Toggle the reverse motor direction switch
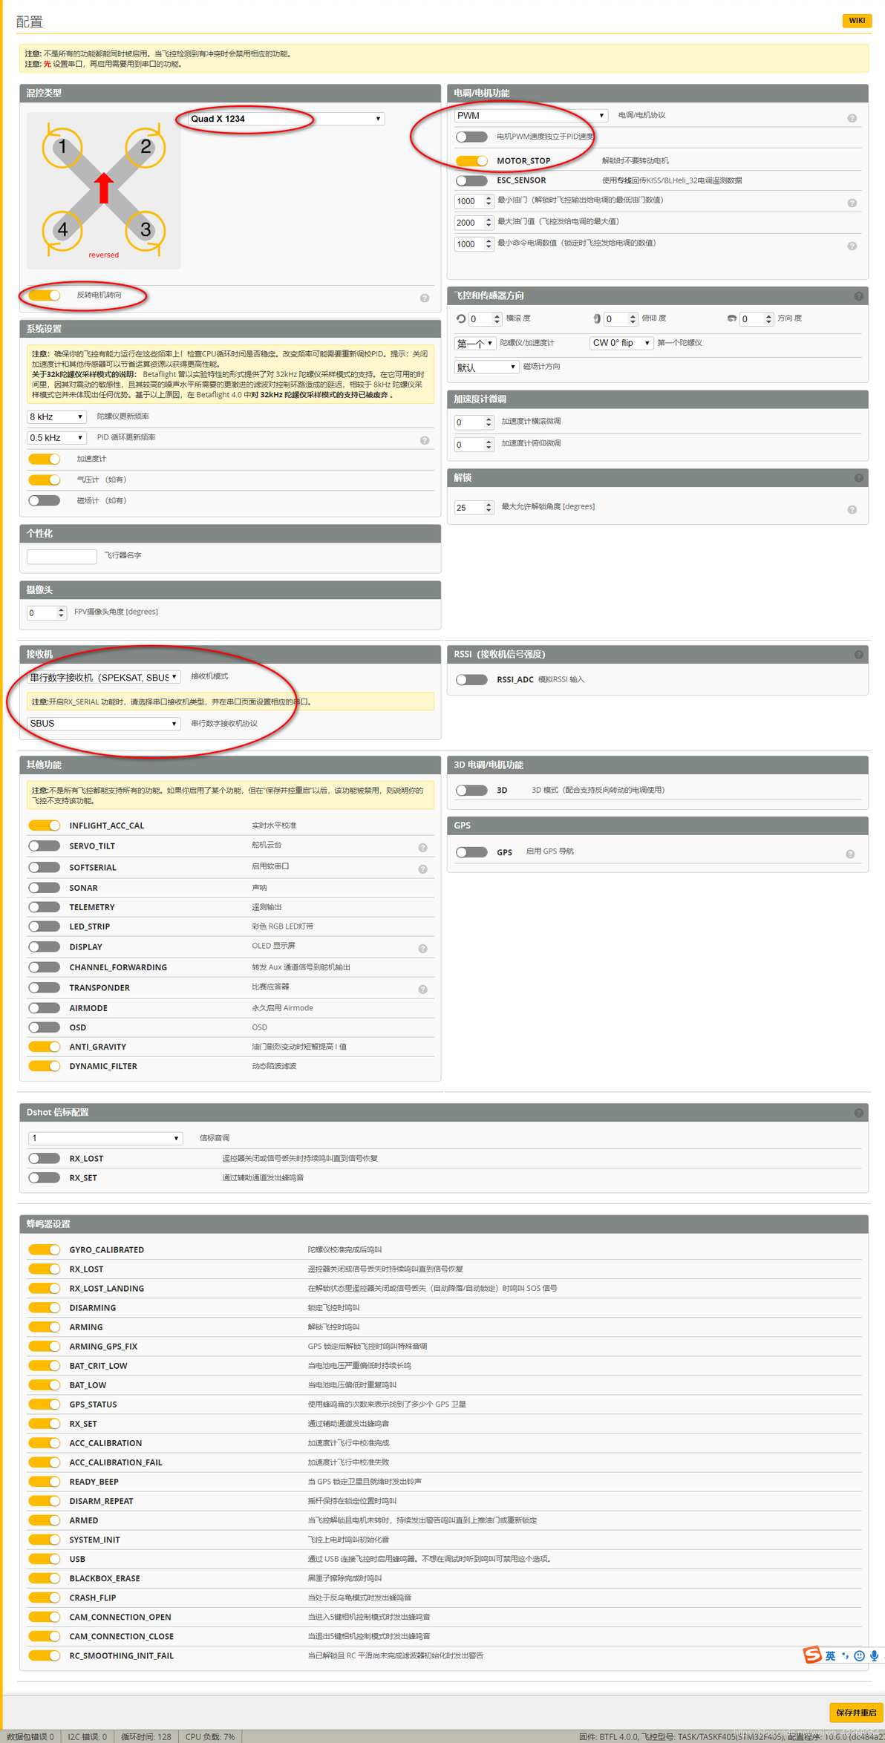Image resolution: width=885 pixels, height=1743 pixels. click(x=44, y=295)
